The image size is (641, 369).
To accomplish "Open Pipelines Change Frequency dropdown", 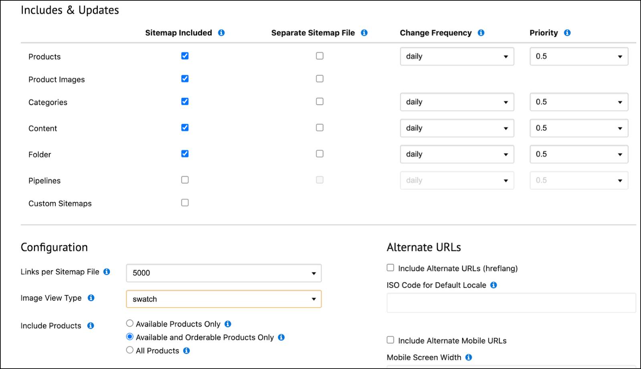I will 457,180.
